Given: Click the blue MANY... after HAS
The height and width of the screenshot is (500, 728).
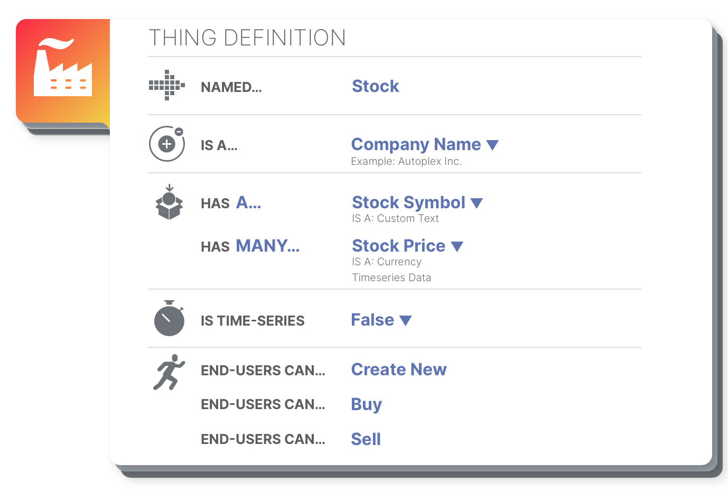Looking at the screenshot, I should coord(268,246).
